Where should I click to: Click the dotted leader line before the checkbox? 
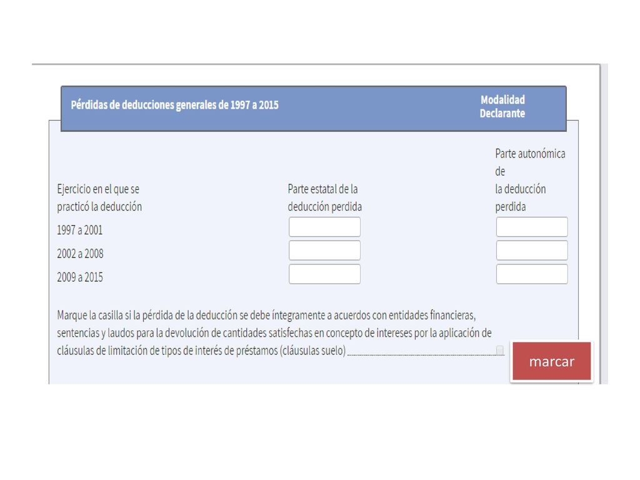pyautogui.click(x=421, y=355)
